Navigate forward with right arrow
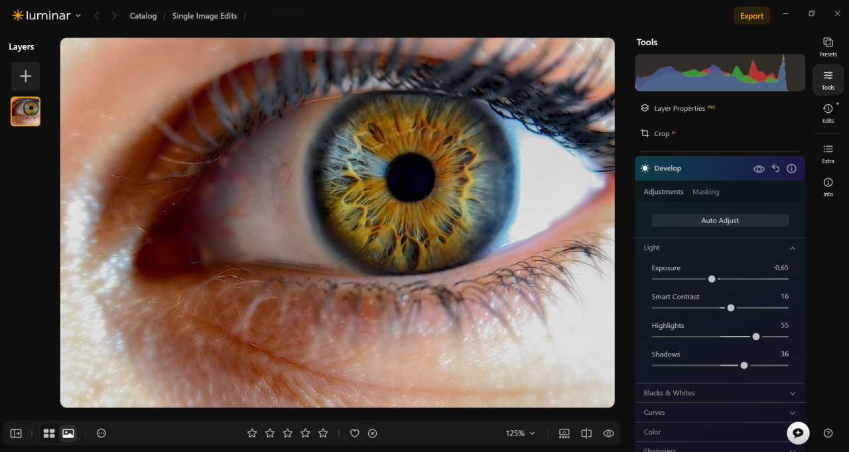Screen dimensions: 849x452 point(114,16)
